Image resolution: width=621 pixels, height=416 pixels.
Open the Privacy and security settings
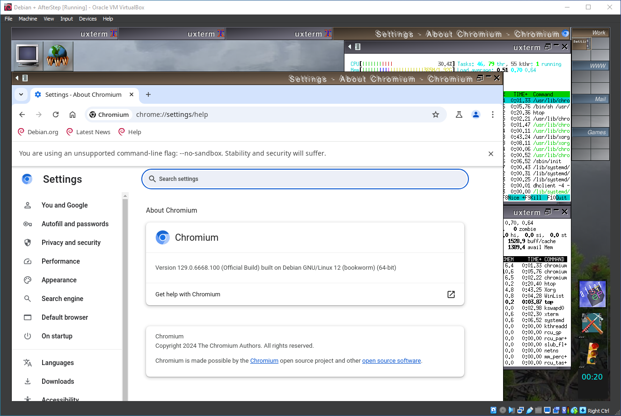(x=71, y=243)
